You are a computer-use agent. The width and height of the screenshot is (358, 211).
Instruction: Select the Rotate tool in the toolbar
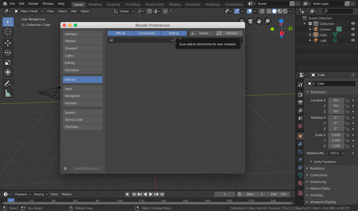coord(8,53)
